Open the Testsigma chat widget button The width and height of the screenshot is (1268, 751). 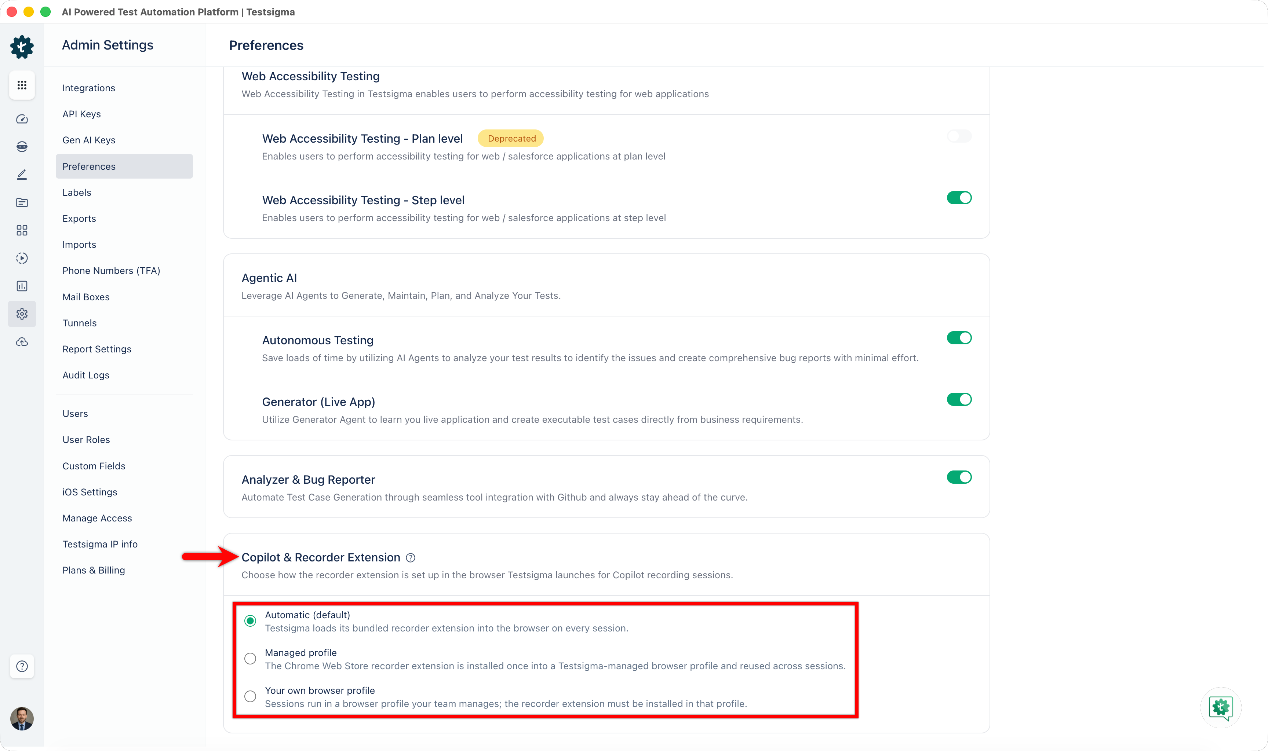point(1220,707)
